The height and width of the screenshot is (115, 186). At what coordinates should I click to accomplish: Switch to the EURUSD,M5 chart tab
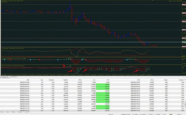(5, 77)
